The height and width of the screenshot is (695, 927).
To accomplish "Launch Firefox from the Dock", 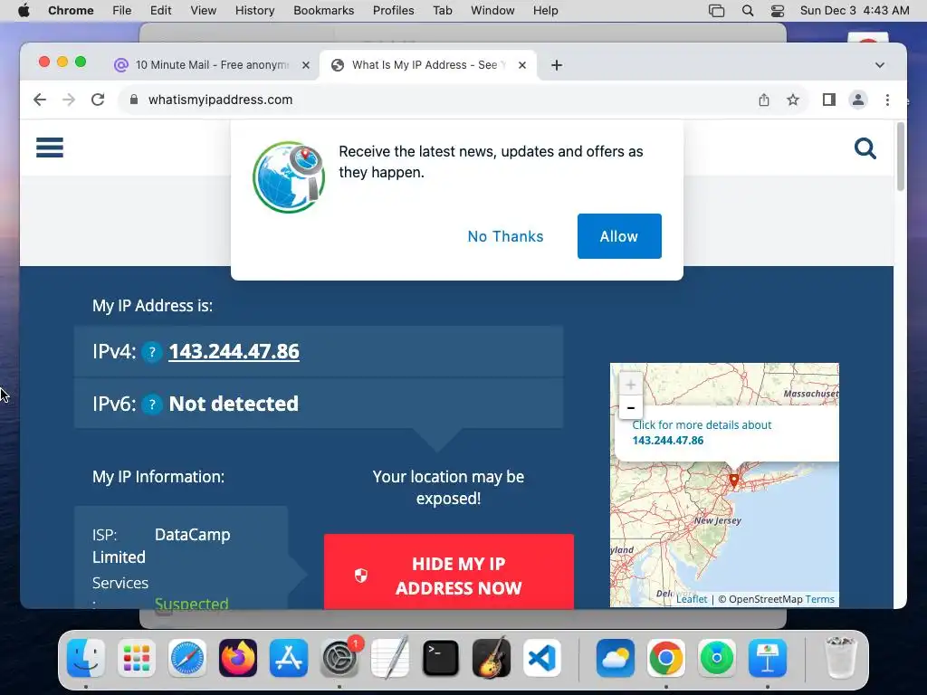I will [238, 658].
